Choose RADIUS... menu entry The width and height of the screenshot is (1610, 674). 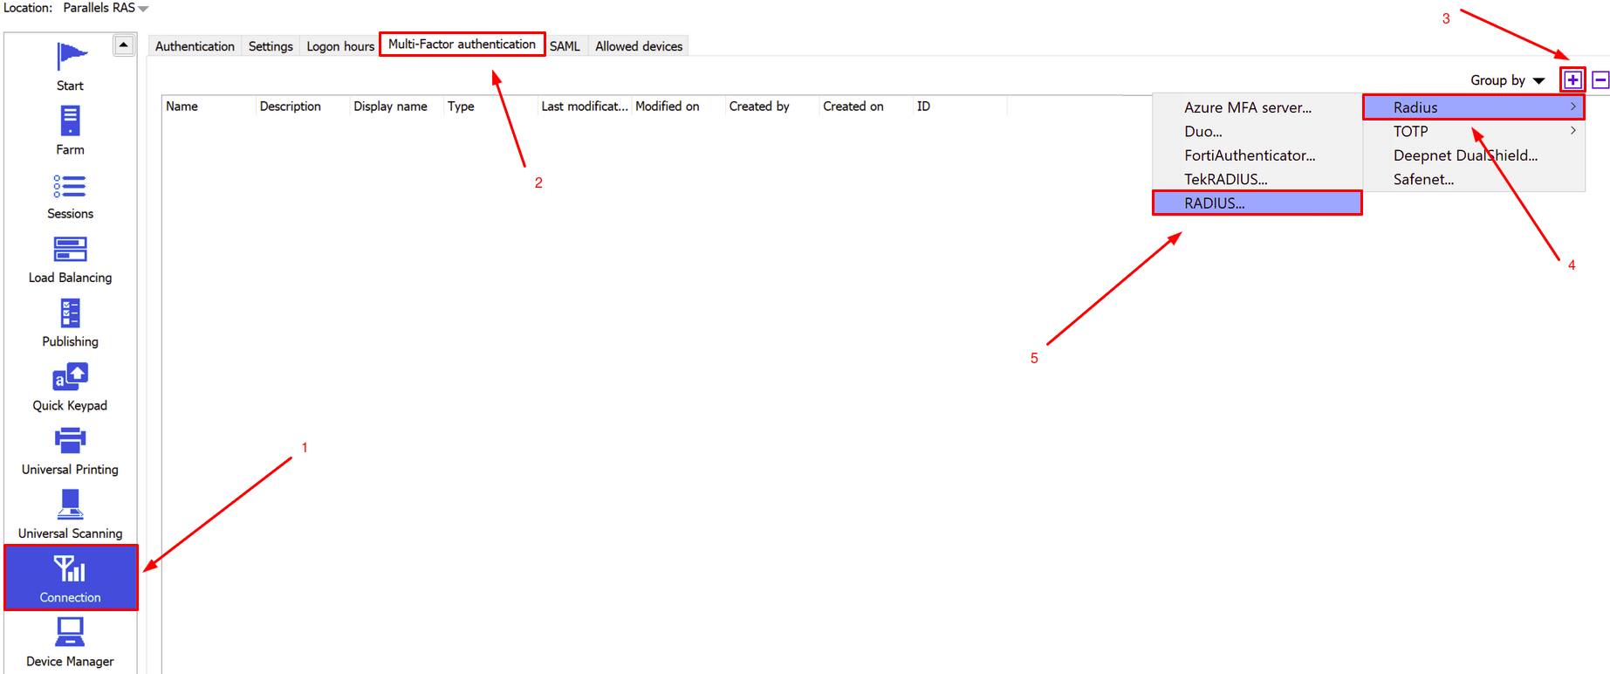click(1257, 203)
